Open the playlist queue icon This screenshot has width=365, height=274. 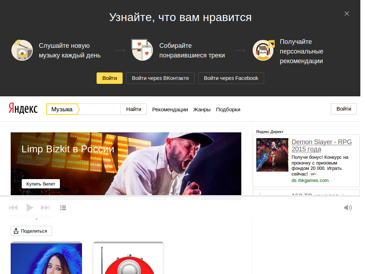click(63, 208)
